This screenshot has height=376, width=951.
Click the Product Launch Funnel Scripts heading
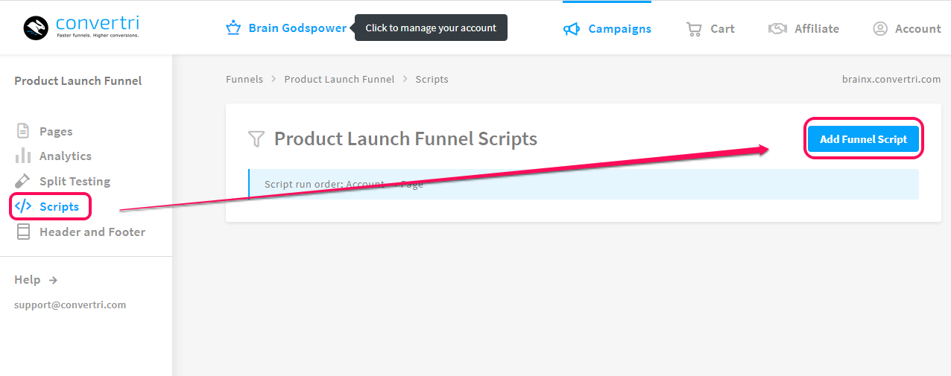405,139
